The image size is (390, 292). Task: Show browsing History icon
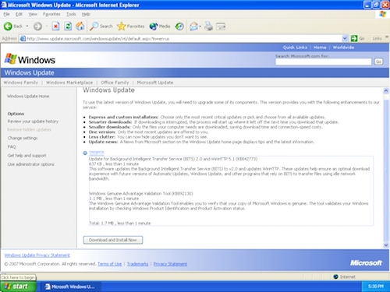pos(179,26)
